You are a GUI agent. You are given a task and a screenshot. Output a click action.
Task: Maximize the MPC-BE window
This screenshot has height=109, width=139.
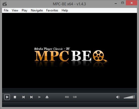pos(123,3)
